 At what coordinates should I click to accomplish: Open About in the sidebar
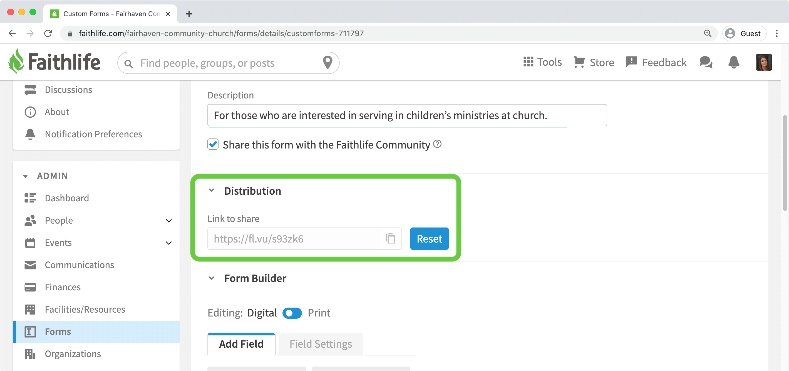click(x=96, y=112)
